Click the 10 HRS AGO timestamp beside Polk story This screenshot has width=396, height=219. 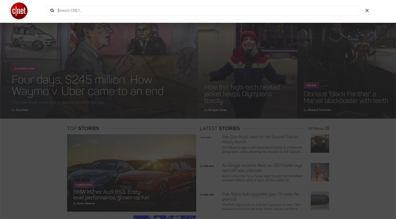pos(207,195)
